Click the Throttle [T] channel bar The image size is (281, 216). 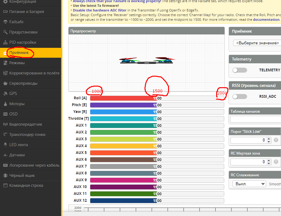tap(157, 119)
